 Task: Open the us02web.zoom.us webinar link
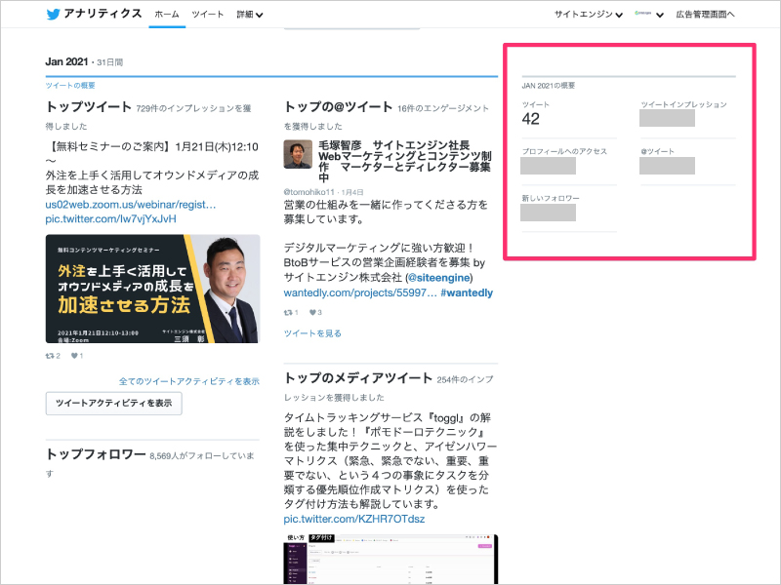pyautogui.click(x=131, y=205)
